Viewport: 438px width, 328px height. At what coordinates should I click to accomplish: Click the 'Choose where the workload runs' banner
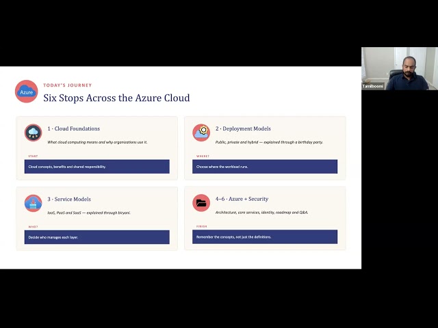pyautogui.click(x=265, y=167)
